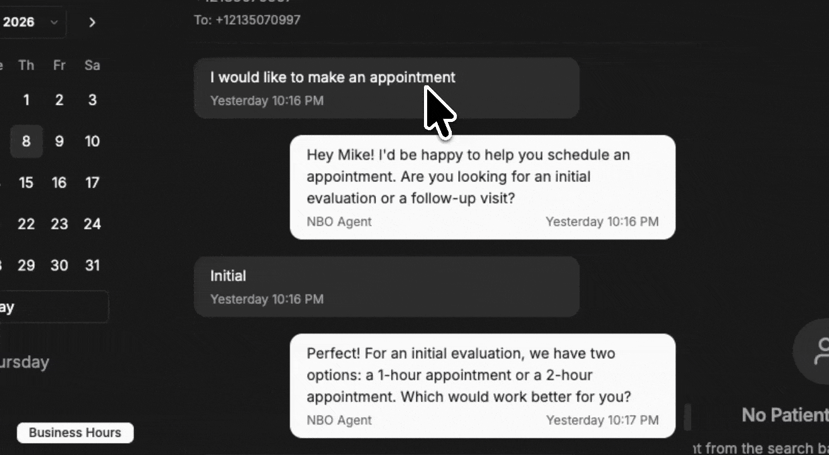
Task: Select date 24 on the calendar
Action: 92,224
